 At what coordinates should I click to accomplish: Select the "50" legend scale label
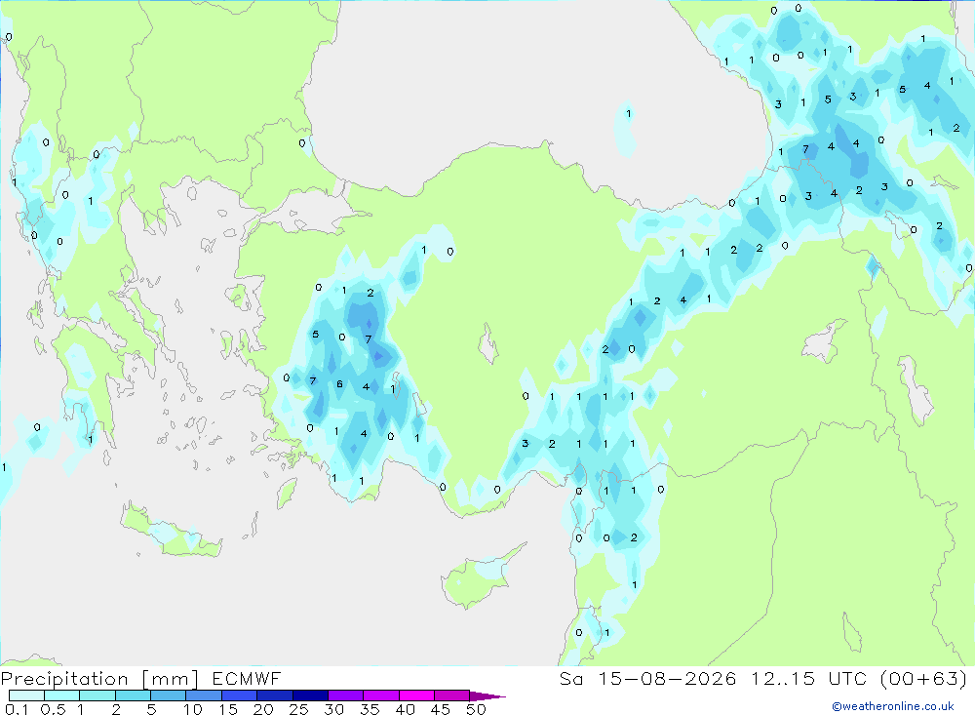click(477, 709)
